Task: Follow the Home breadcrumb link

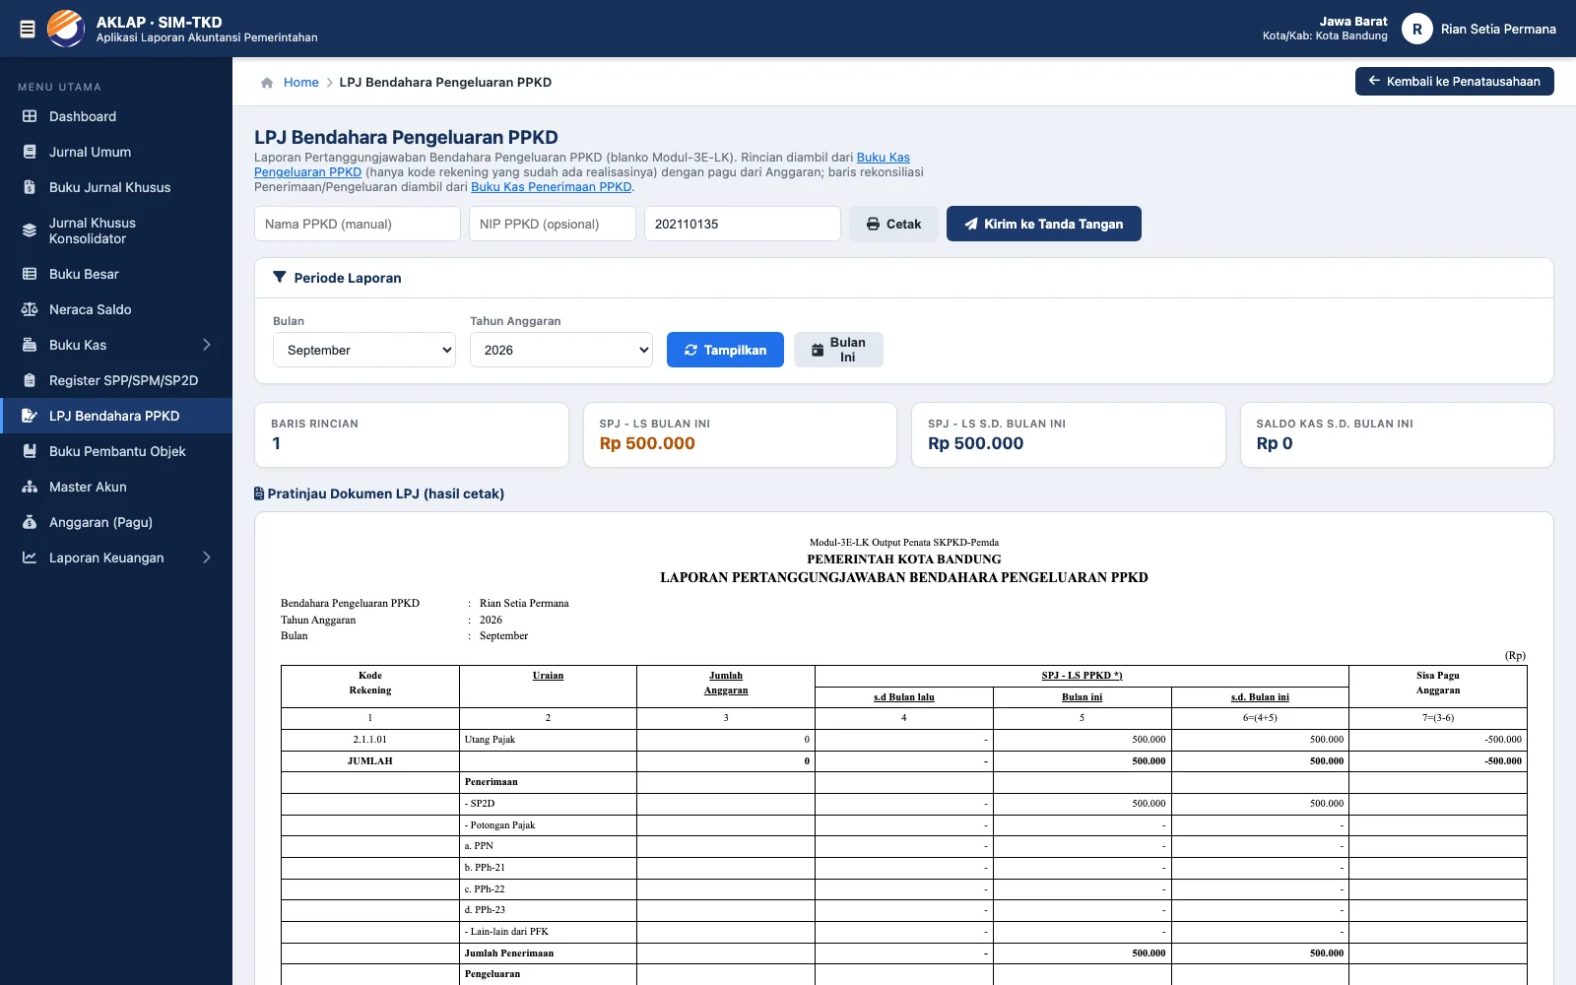Action: (301, 83)
